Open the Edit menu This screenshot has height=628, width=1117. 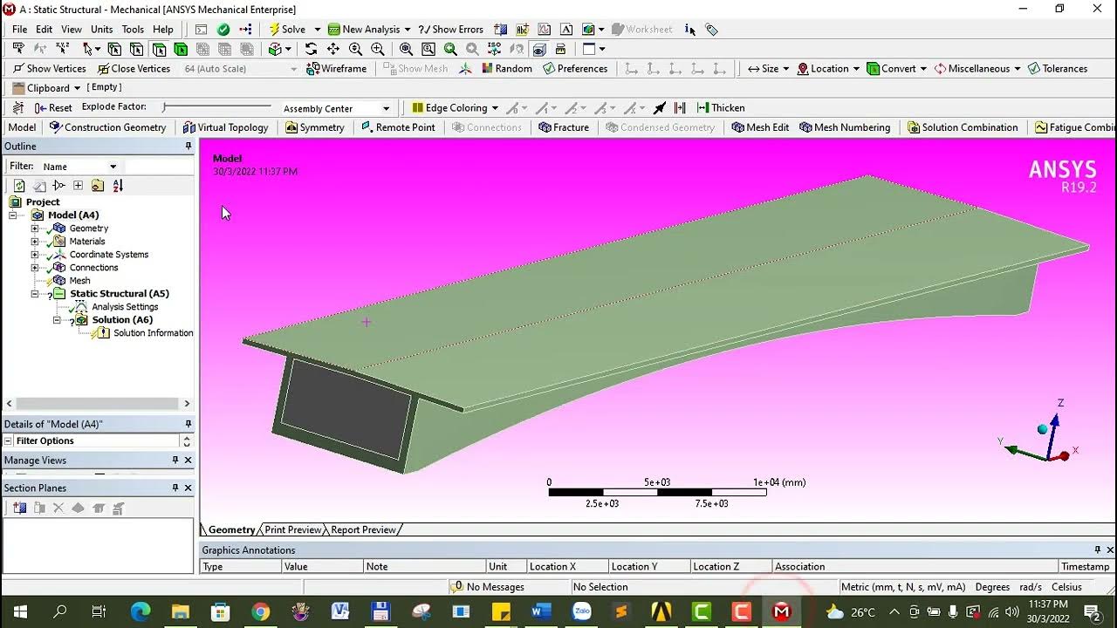click(x=44, y=30)
